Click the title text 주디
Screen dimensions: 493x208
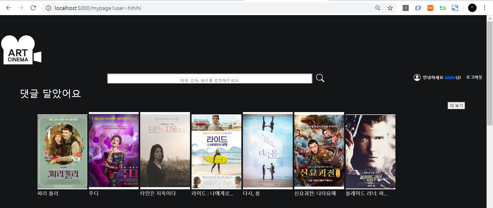tap(94, 193)
